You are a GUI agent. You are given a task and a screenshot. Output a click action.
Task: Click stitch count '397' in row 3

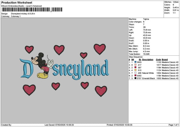139,67
